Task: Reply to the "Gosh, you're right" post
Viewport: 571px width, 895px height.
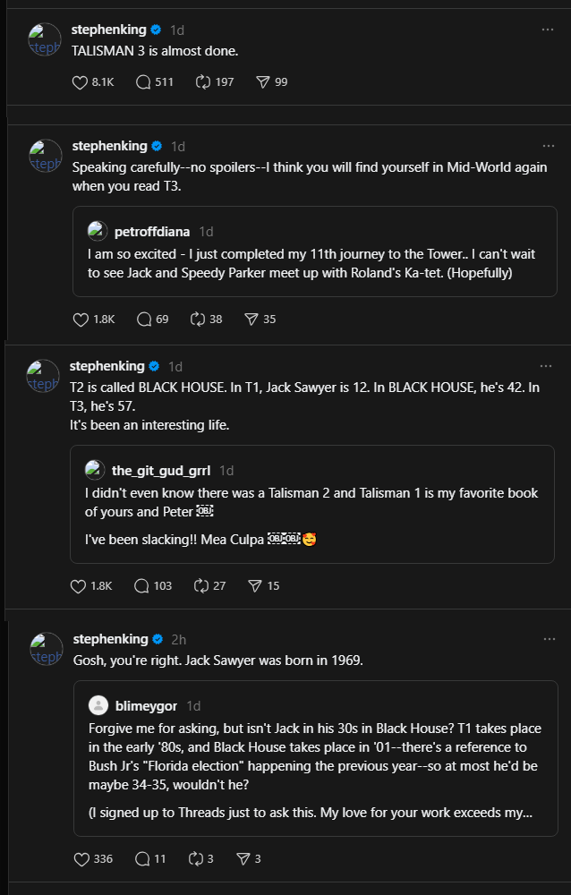Action: (143, 859)
